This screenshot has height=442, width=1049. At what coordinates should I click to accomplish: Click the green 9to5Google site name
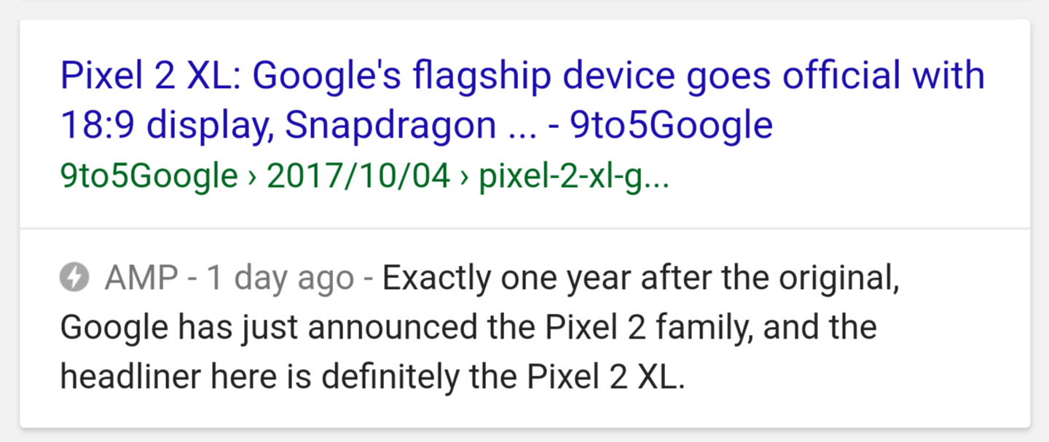[x=149, y=176]
